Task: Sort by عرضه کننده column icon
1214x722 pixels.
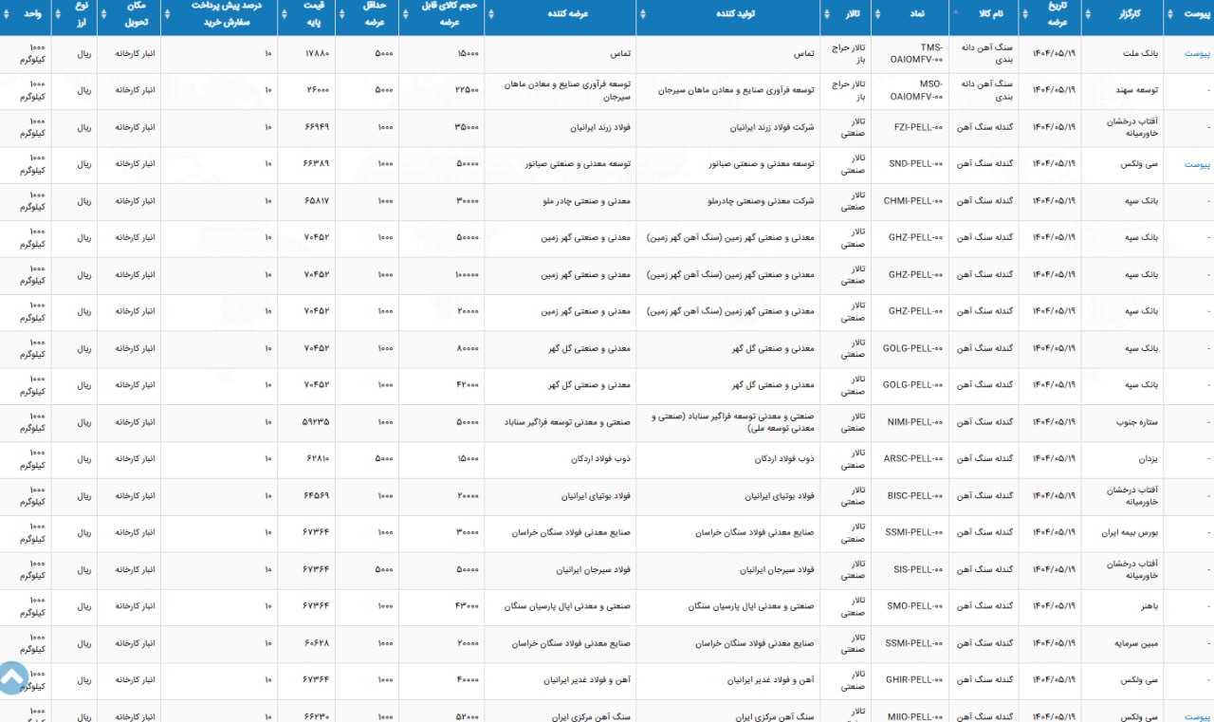Action: point(491,15)
